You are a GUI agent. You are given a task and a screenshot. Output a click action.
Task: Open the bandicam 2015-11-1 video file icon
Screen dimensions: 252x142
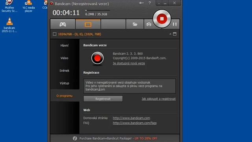[9, 25]
